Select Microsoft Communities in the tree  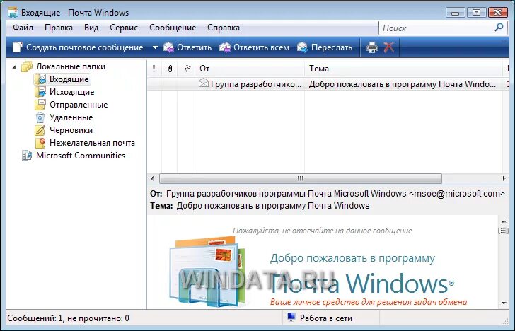81,156
